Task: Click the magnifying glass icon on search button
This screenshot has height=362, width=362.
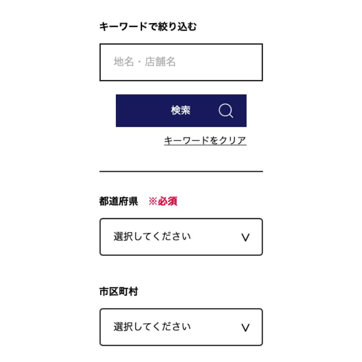Action: click(x=226, y=111)
